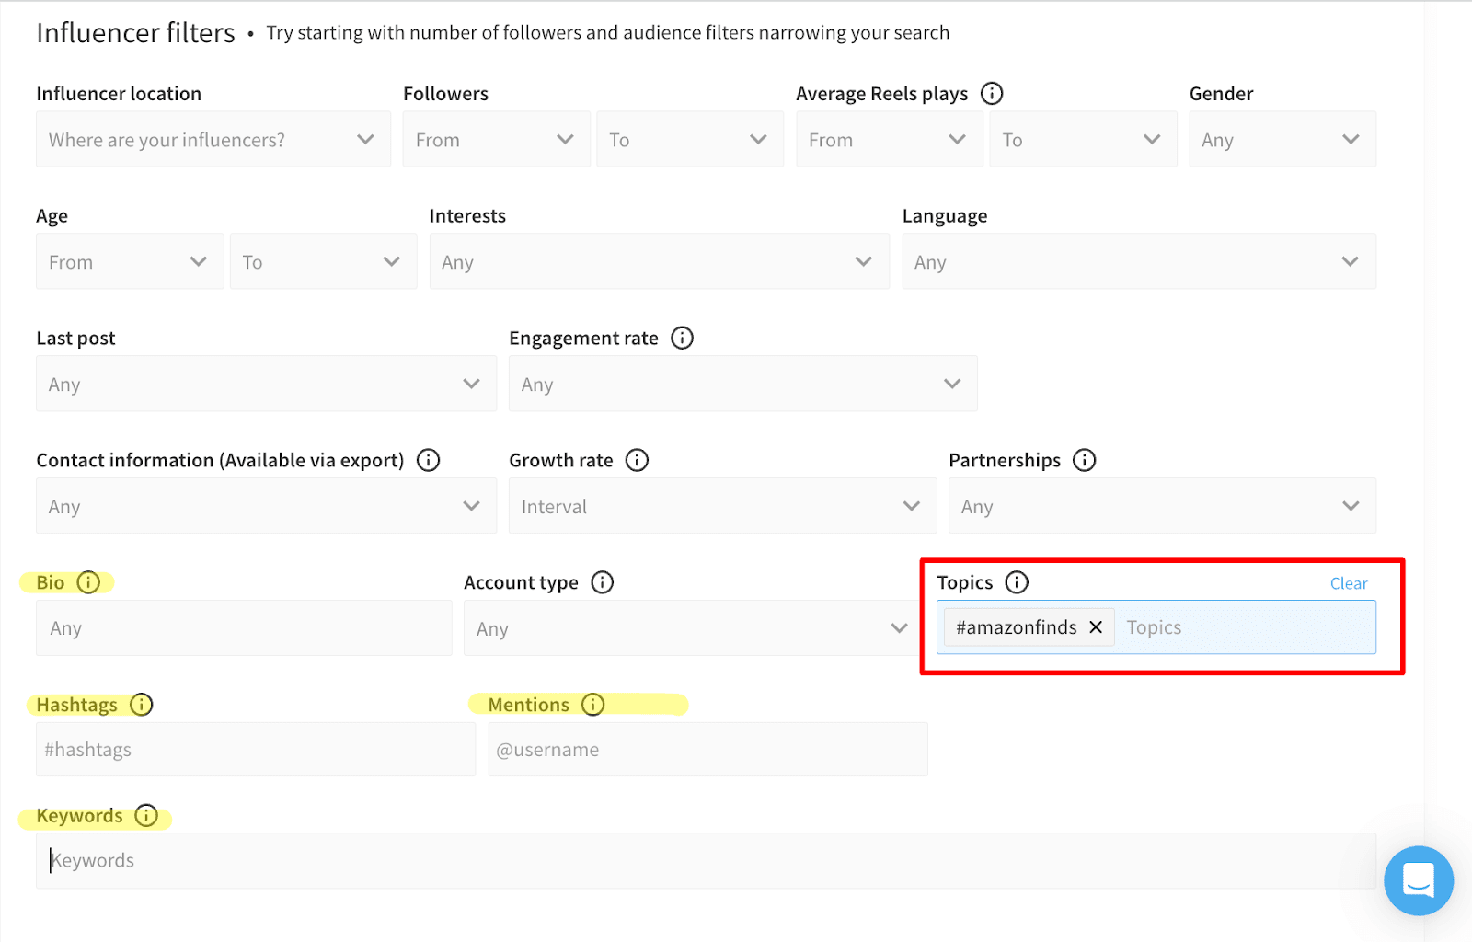
Task: Click the Hashtags info icon
Action: coord(141,705)
